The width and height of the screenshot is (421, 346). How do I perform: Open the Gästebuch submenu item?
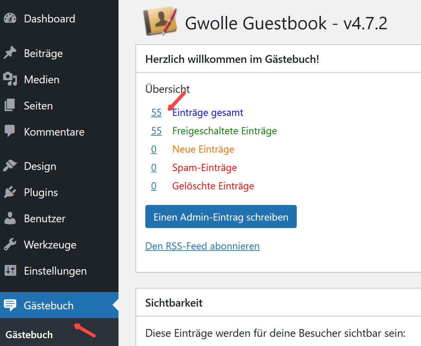point(29,335)
